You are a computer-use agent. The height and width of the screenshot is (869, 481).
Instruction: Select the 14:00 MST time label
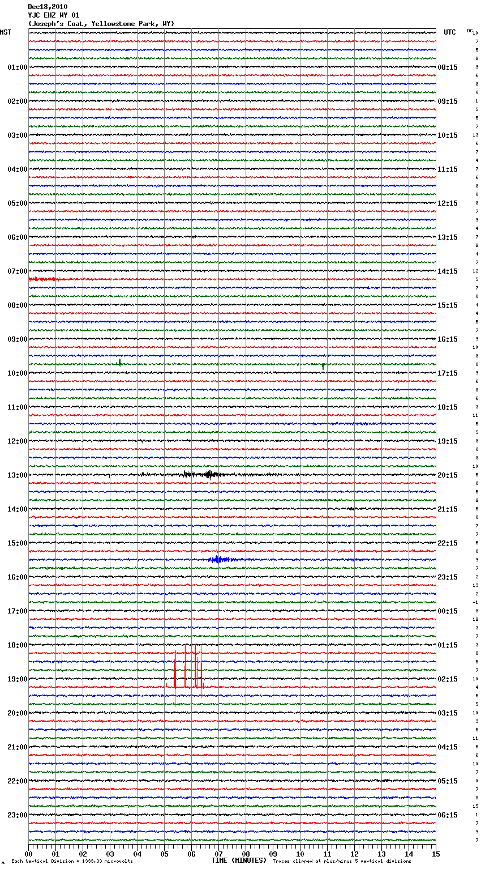click(x=18, y=509)
